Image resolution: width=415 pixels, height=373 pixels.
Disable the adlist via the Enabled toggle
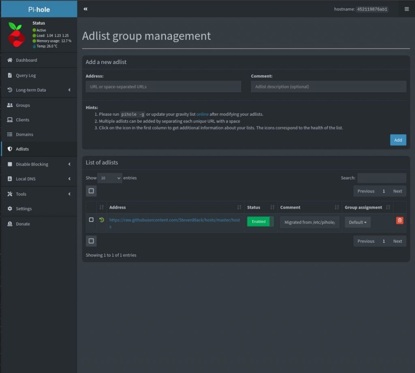pyautogui.click(x=260, y=222)
